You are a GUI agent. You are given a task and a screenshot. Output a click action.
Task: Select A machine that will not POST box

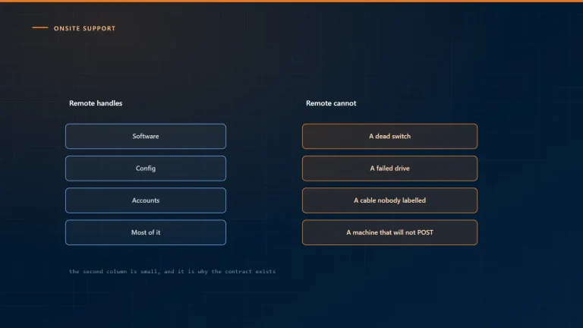tap(389, 232)
